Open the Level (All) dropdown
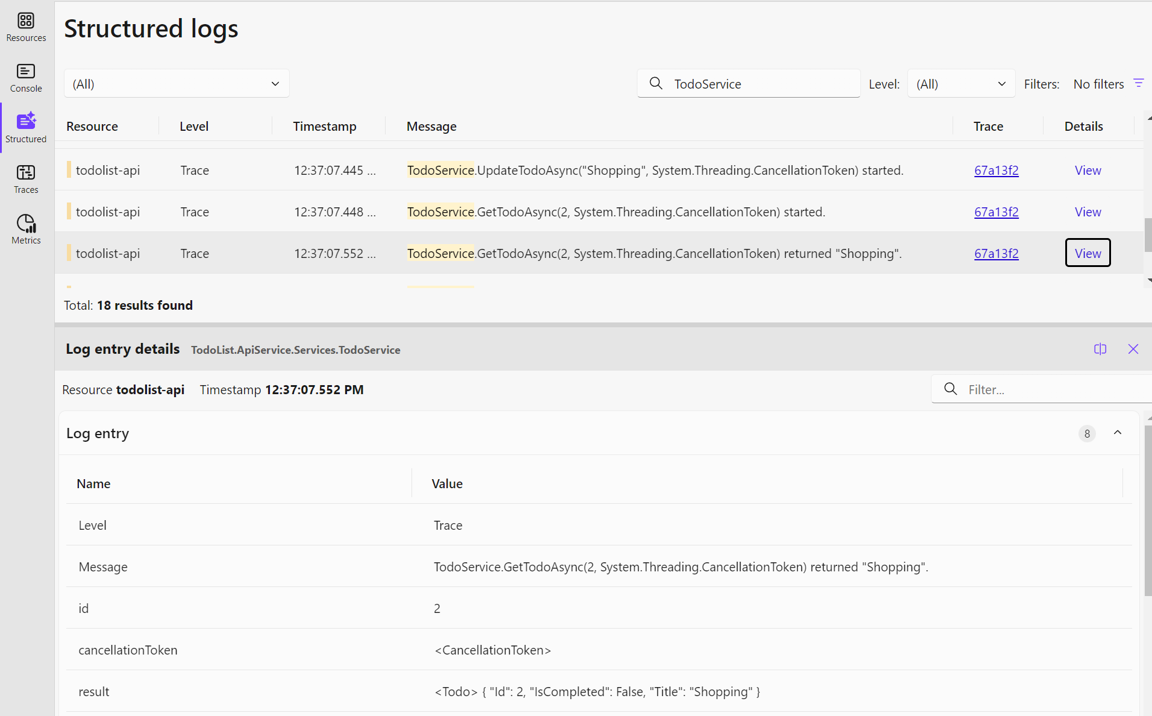 [x=961, y=83]
